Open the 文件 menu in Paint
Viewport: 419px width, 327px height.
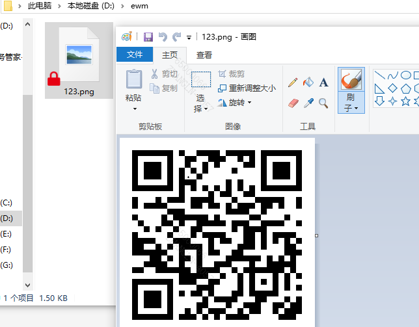(x=135, y=55)
